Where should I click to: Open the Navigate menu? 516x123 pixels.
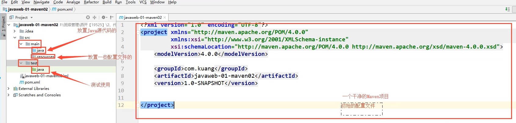[x=42, y=2]
